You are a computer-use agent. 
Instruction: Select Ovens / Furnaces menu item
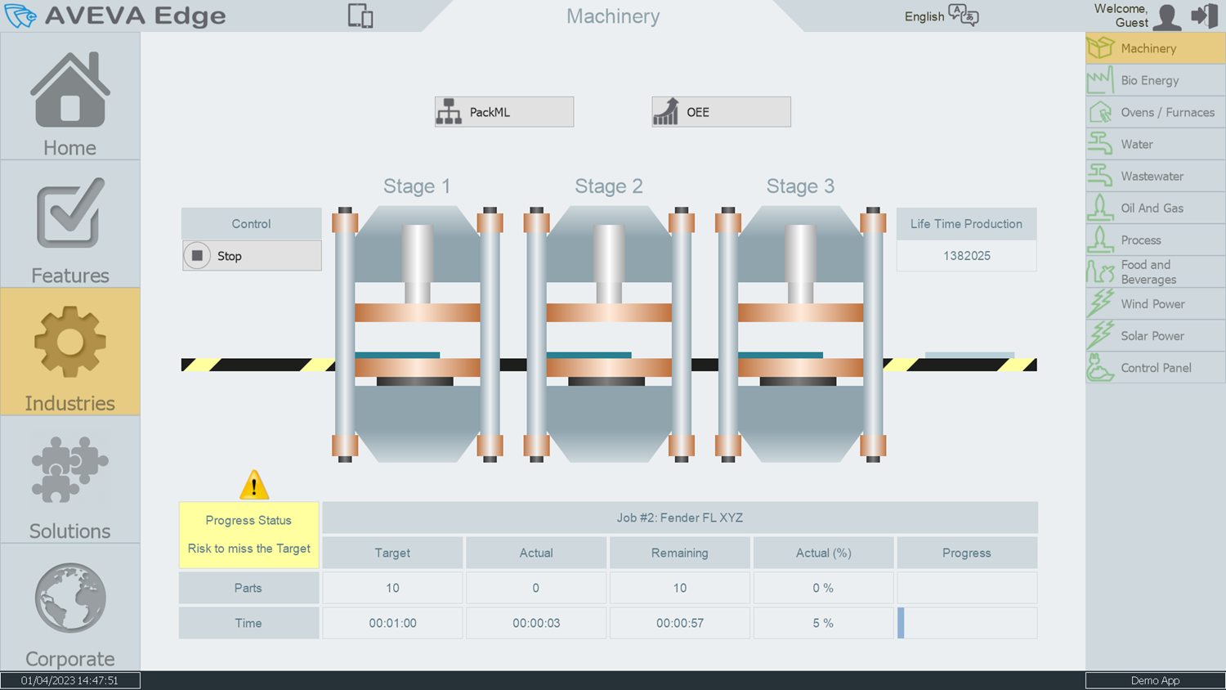tap(1156, 112)
